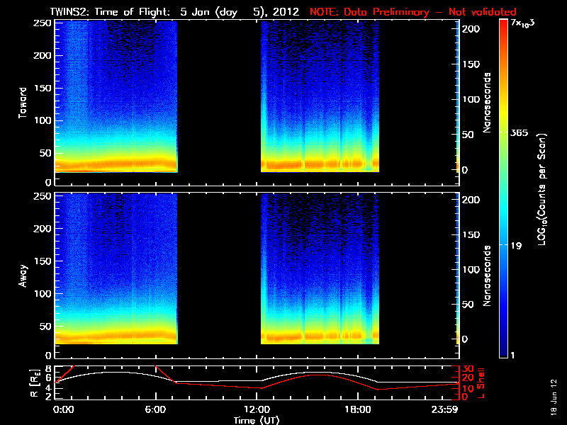Click the red 'NOTE: Data Preliminary' warning text
Image resolution: width=567 pixels, height=425 pixels.
pyautogui.click(x=369, y=12)
